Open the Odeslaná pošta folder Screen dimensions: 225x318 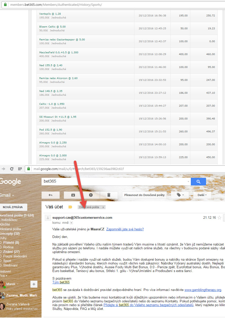(10, 229)
